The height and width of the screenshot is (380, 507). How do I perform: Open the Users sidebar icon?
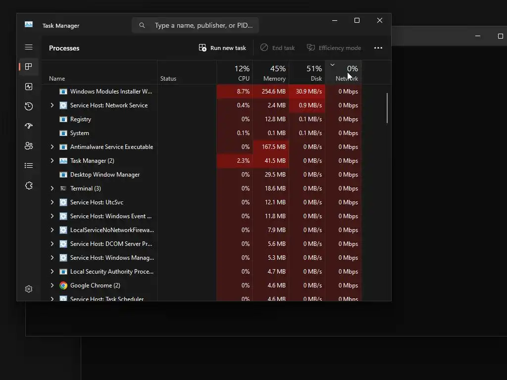click(29, 146)
